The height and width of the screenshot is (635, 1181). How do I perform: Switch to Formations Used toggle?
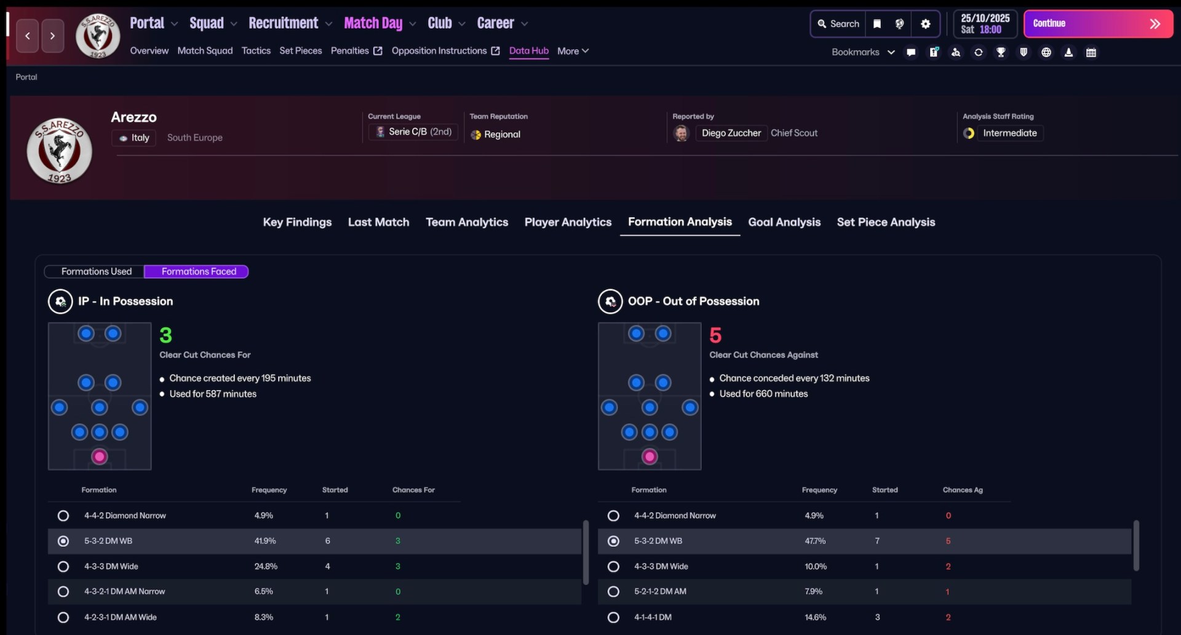click(96, 271)
